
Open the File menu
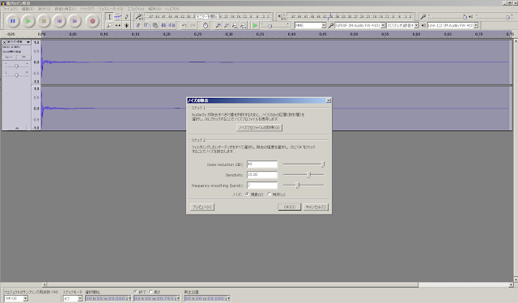tap(10, 9)
